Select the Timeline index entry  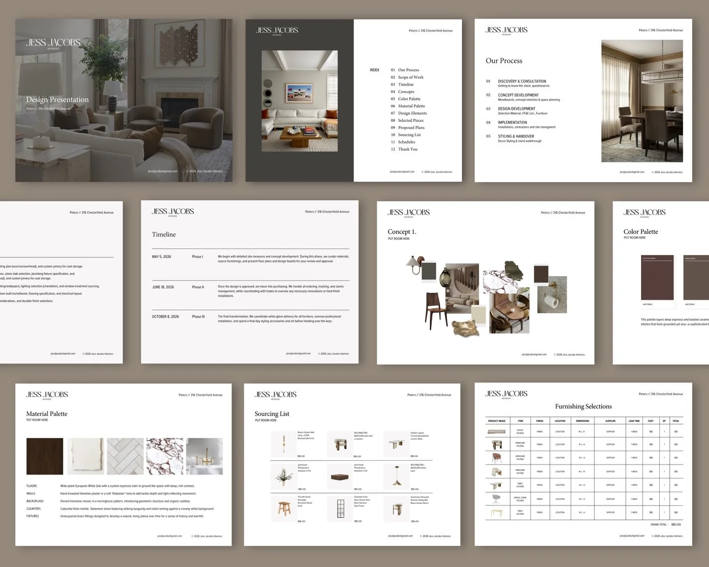[405, 84]
